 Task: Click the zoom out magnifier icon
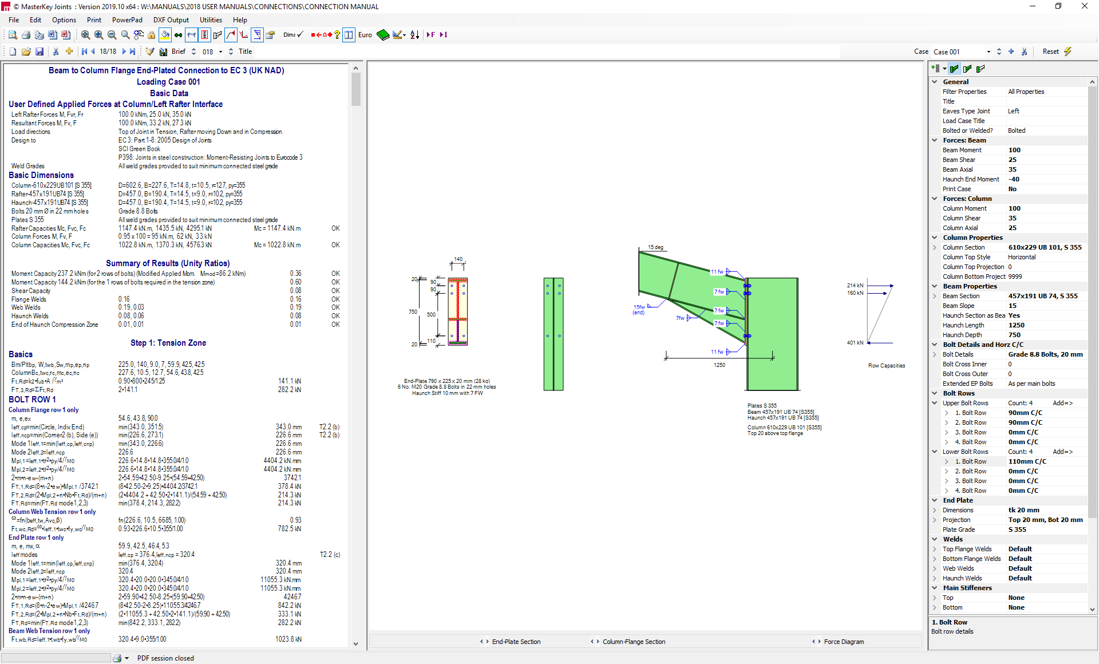click(x=112, y=35)
